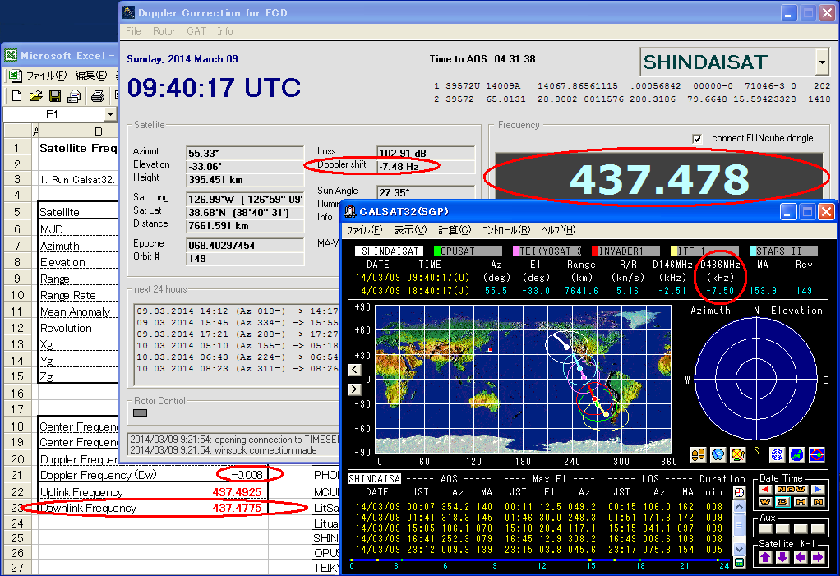Click the purple down arrow under Satellite K-1

[x=782, y=557]
